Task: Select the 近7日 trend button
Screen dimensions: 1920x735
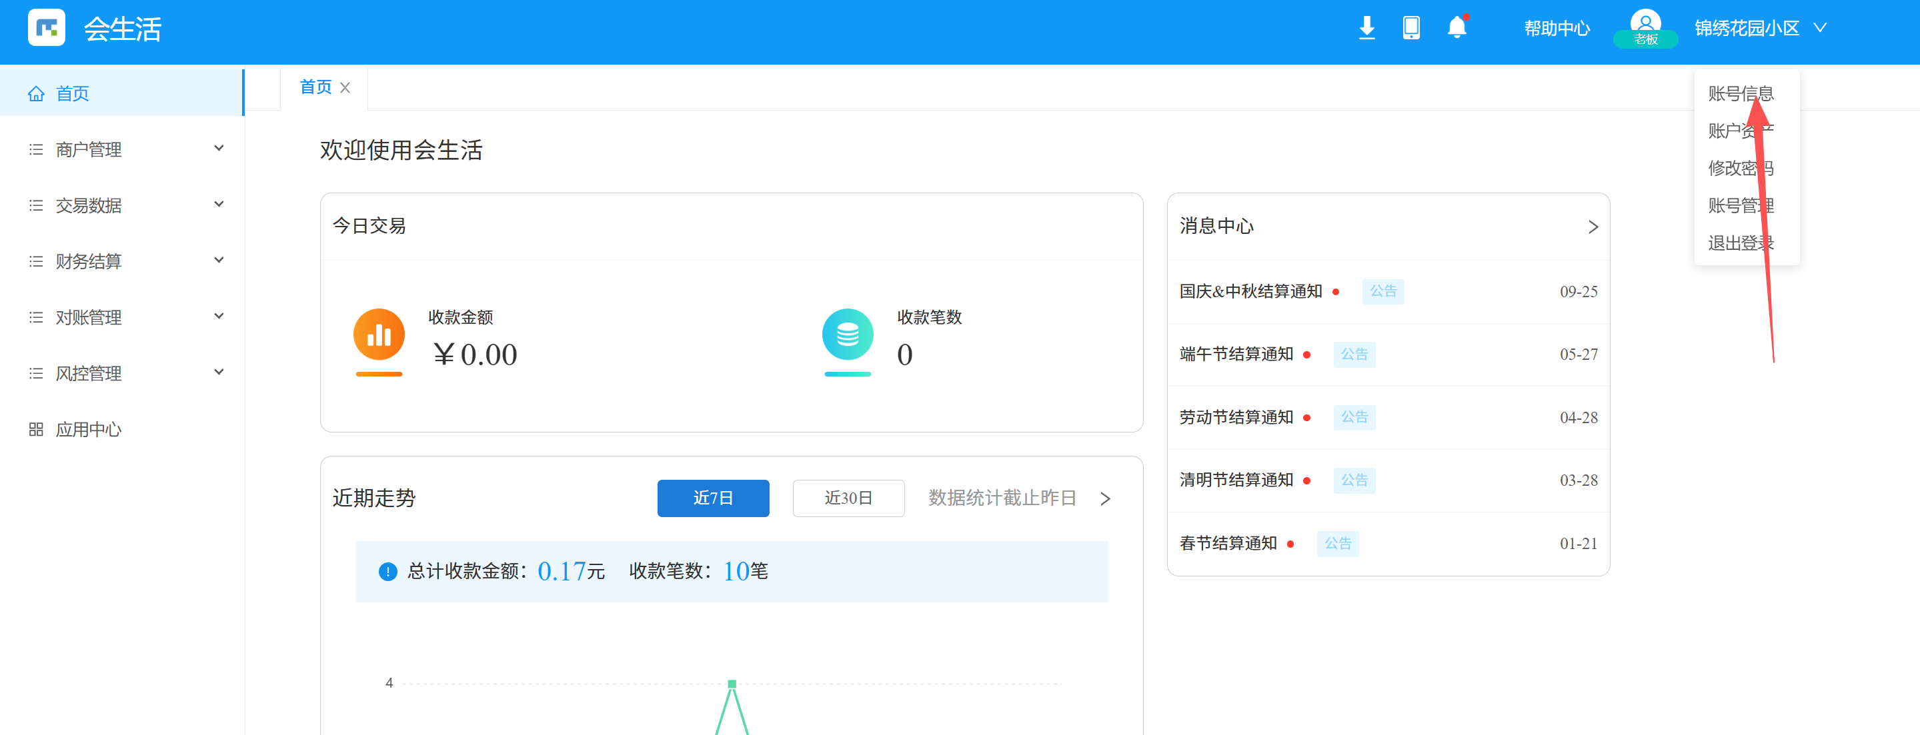Action: pos(712,498)
